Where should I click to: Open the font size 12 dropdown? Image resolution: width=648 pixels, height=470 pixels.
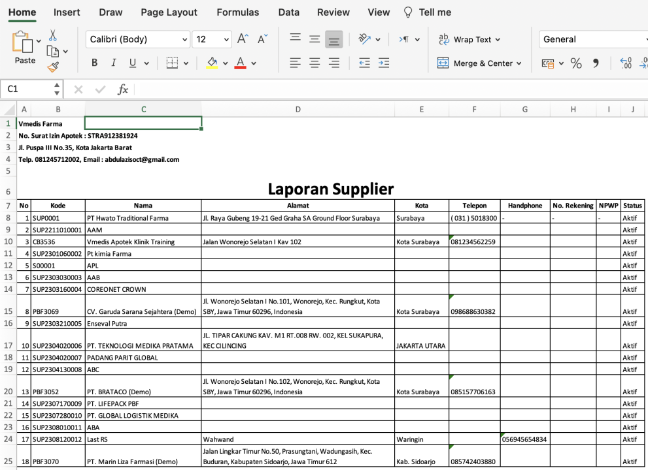tap(212, 39)
